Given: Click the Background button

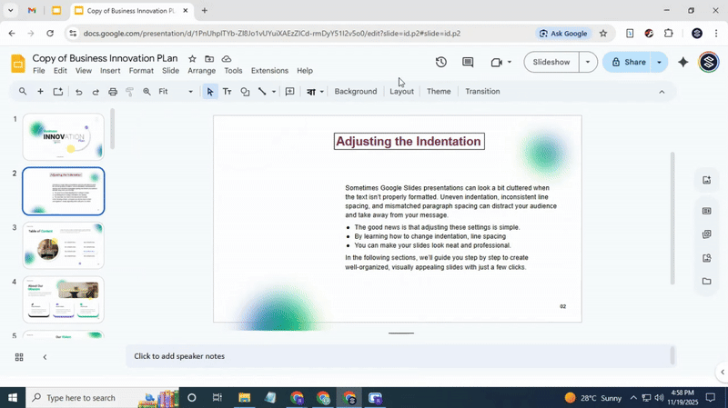Looking at the screenshot, I should [x=355, y=92].
